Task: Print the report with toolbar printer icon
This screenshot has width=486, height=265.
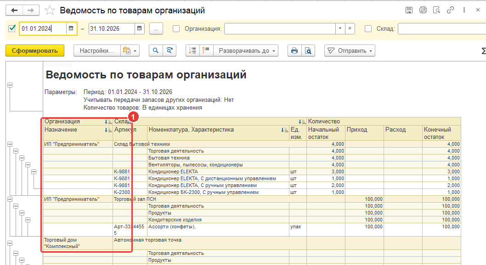Action: pyautogui.click(x=294, y=51)
